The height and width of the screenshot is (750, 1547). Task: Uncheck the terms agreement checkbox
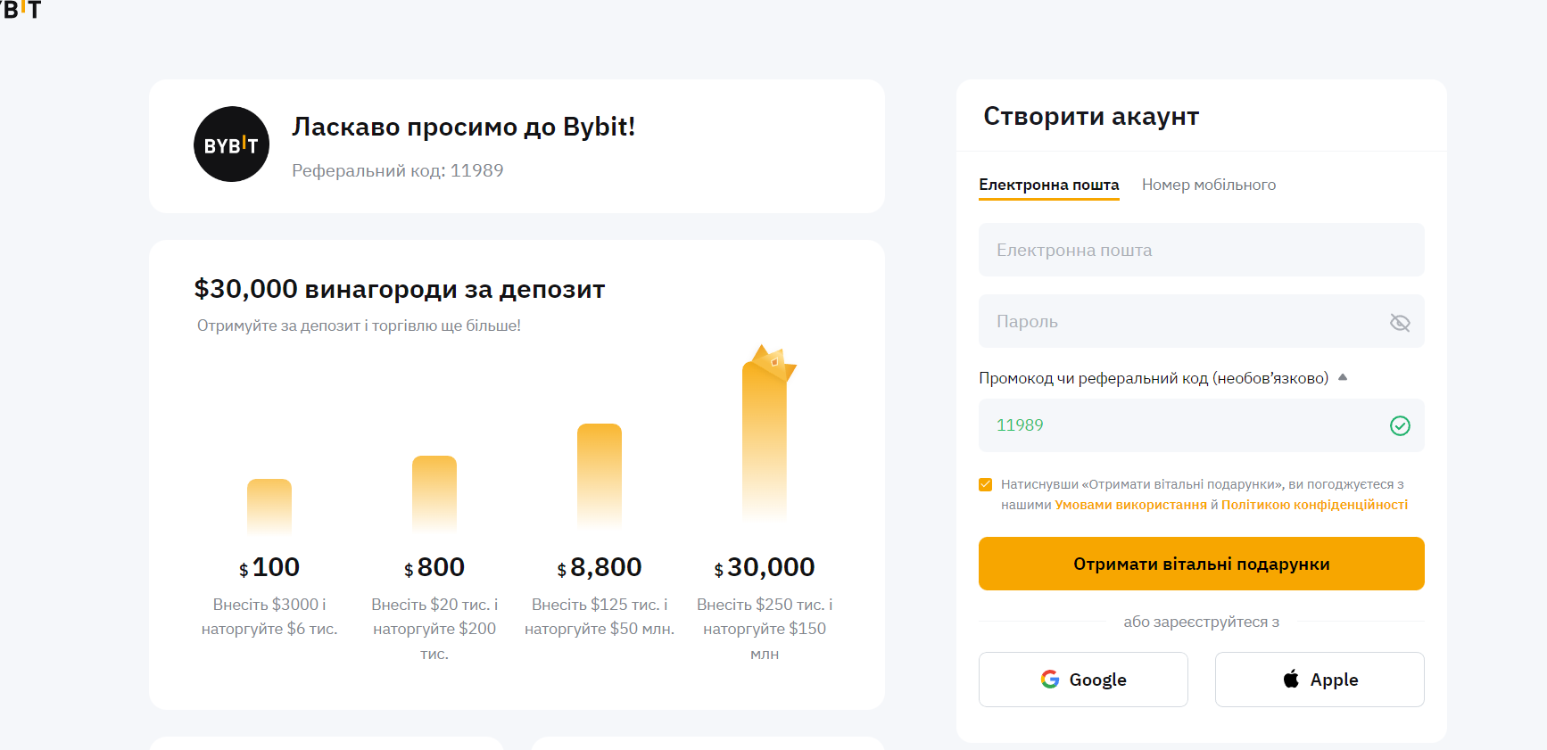pyautogui.click(x=985, y=484)
